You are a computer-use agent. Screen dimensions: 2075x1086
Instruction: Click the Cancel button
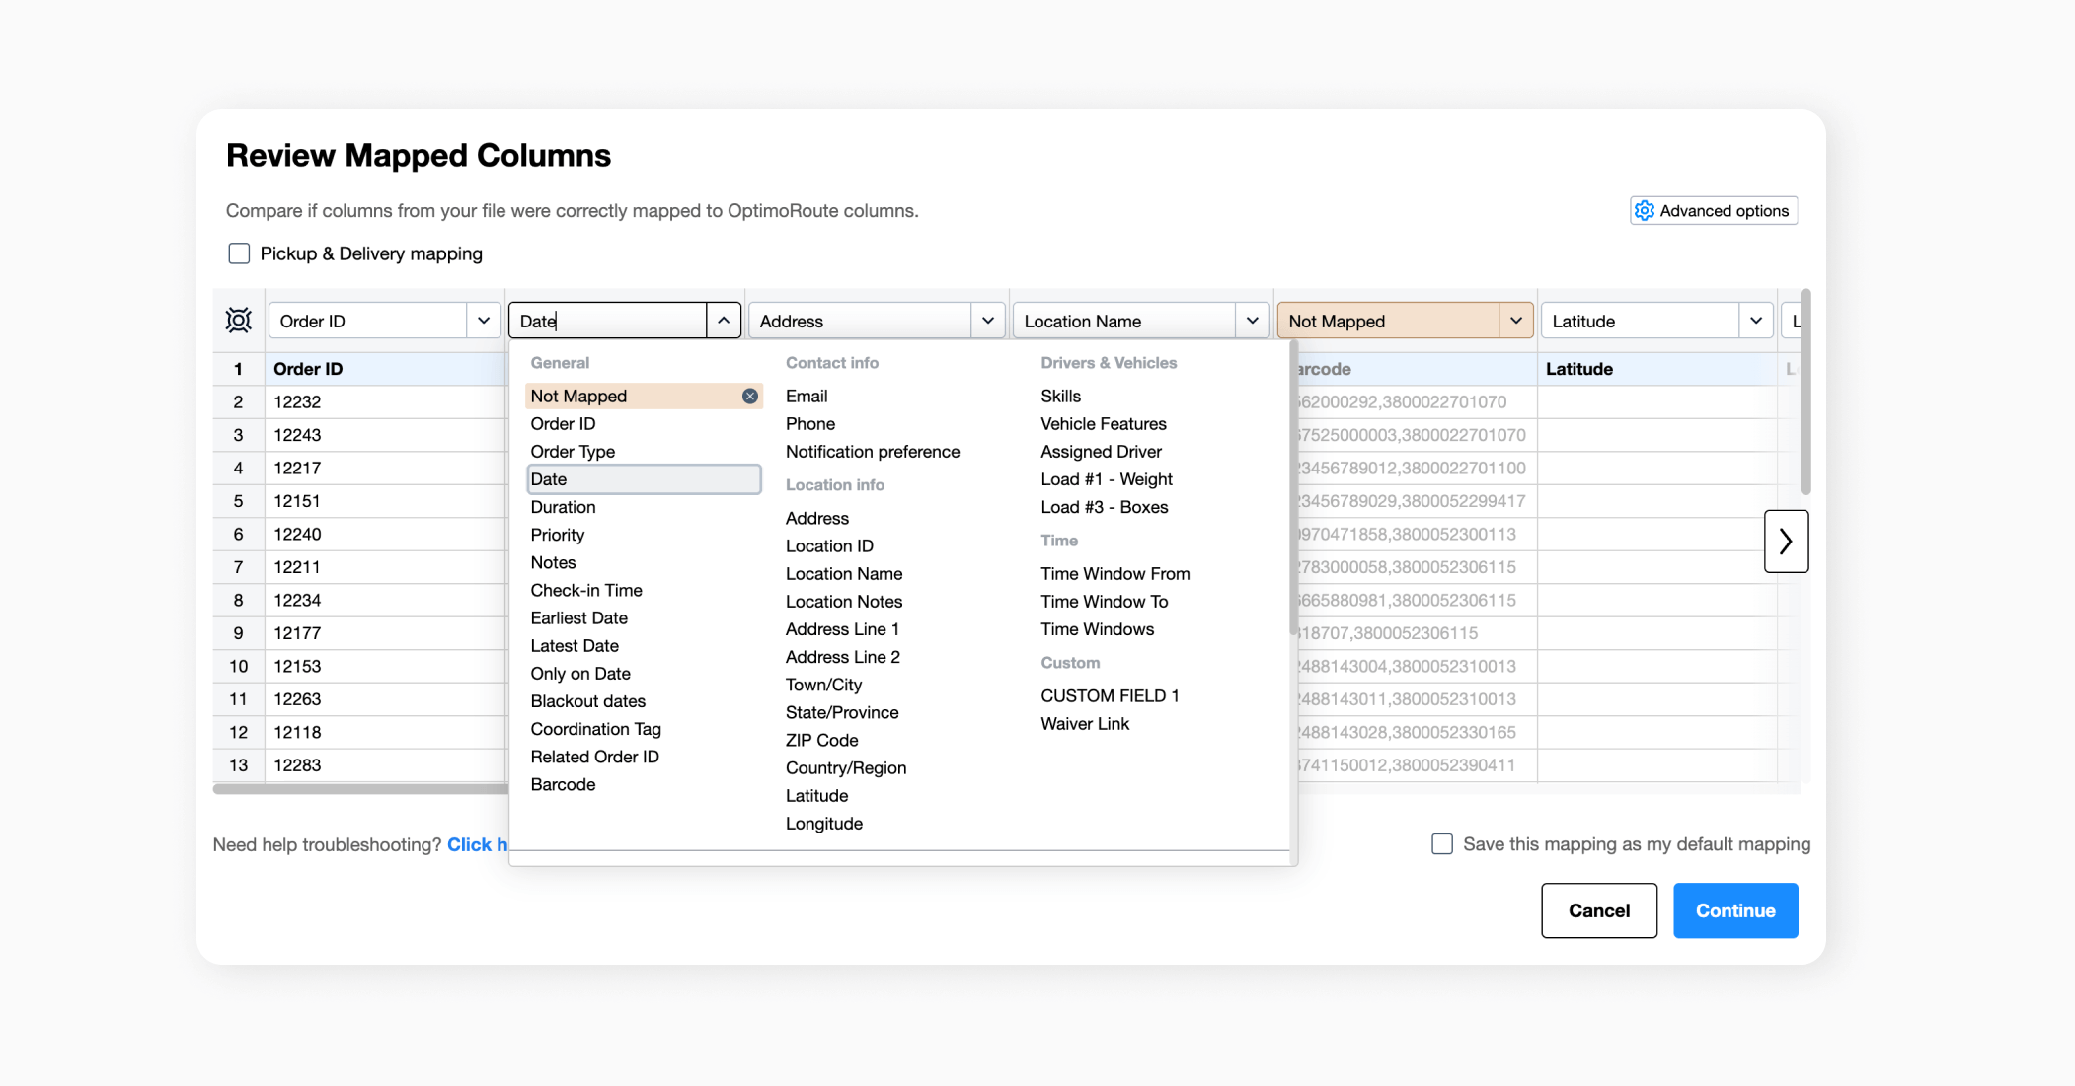coord(1599,910)
